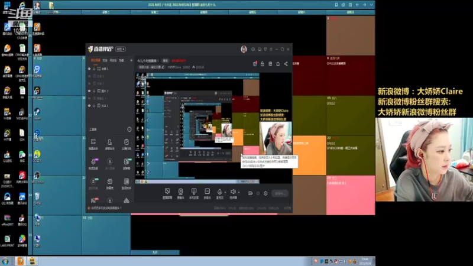This screenshot has height=266, width=473.
Task: Open the message icon beside the avatar
Action: tap(253, 49)
